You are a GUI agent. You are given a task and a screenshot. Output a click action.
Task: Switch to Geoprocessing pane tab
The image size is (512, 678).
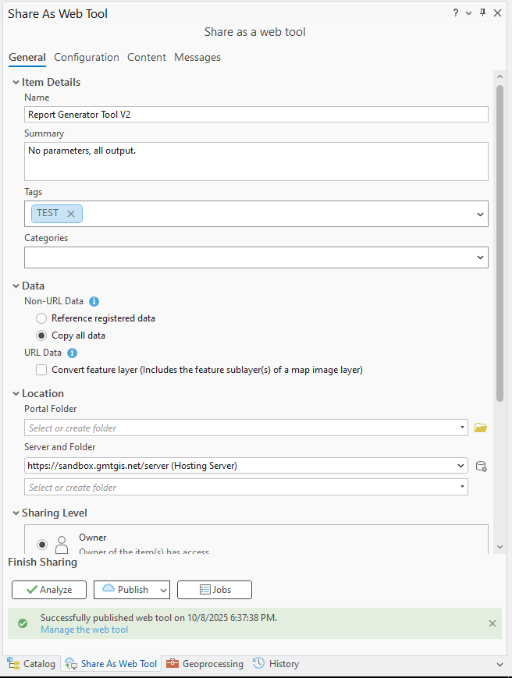click(205, 664)
